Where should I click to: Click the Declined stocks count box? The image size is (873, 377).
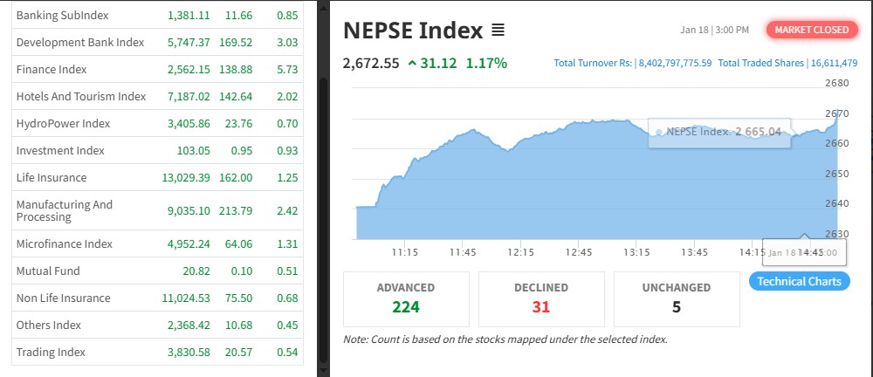click(541, 298)
